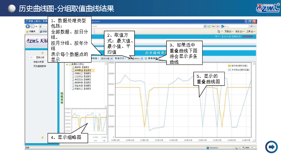The width and height of the screenshot is (281, 157).
Task: Click the 04月09日 x-axis label
Action: click(246, 140)
